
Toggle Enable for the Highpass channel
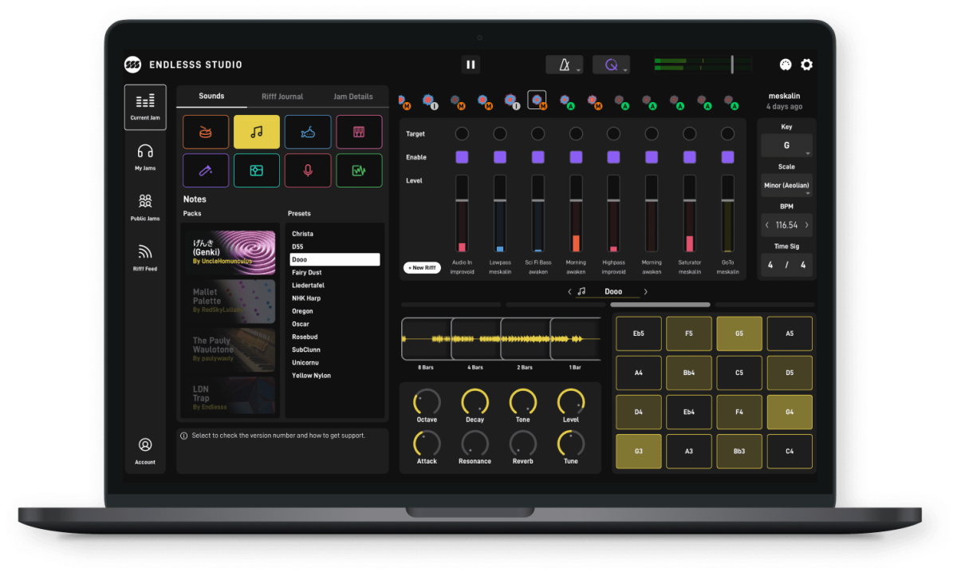tap(613, 157)
